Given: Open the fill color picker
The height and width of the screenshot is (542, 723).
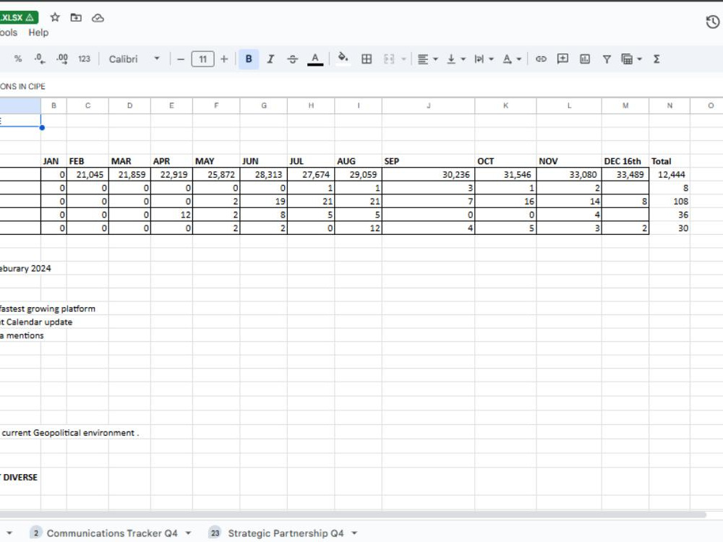Looking at the screenshot, I should click(x=343, y=59).
